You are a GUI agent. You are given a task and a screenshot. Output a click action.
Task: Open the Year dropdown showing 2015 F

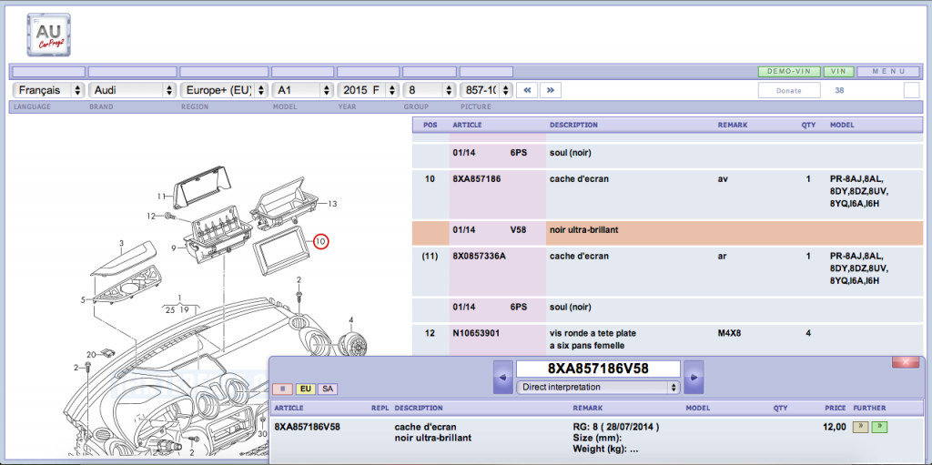tap(368, 90)
